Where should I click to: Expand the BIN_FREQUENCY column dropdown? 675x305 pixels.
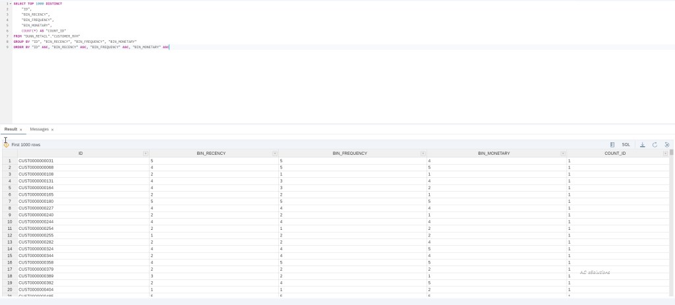421,153
